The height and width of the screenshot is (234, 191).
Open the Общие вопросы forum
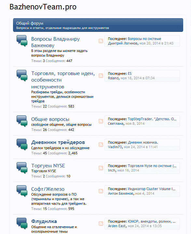pyautogui.click(x=50, y=119)
